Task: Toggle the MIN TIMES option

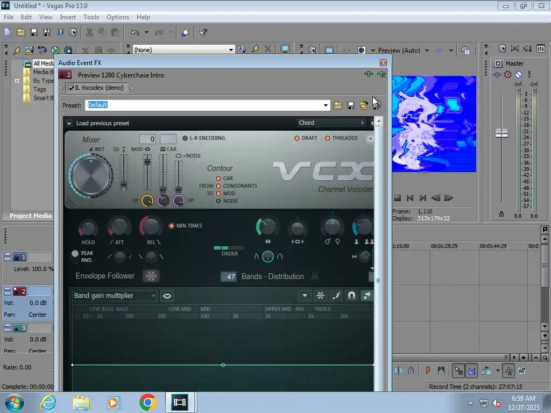Action: click(172, 226)
